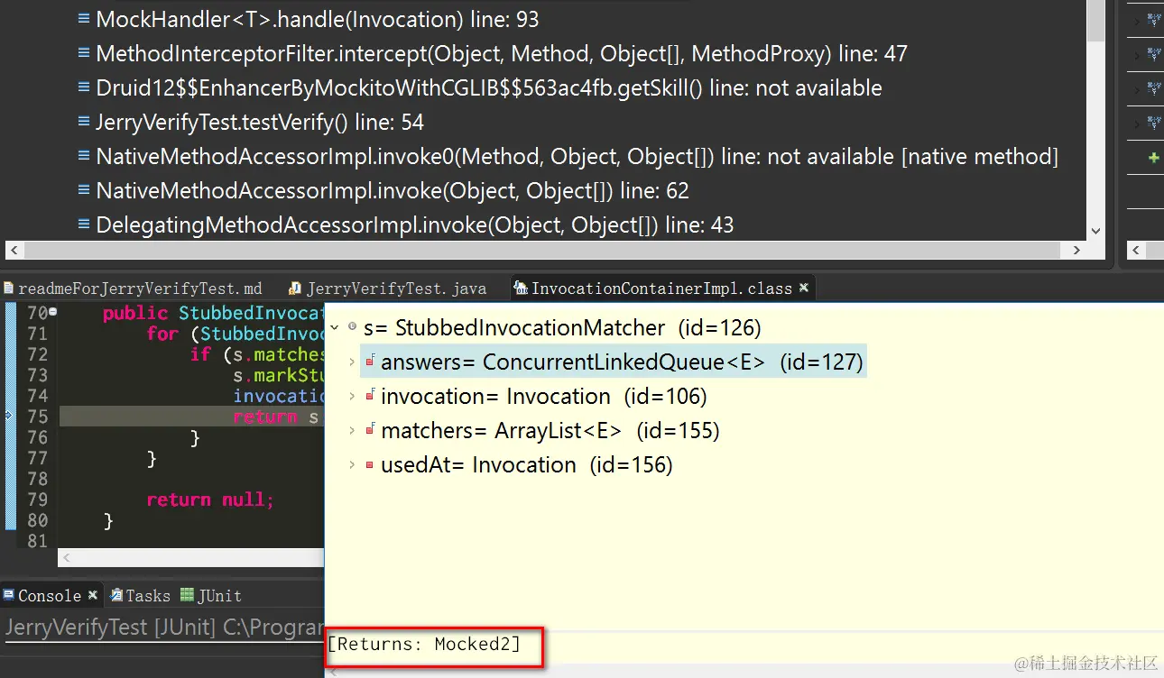Screen dimensions: 1164x678
Task: Click the Debug view vertical scrollbar thumb
Action: [x=1095, y=20]
